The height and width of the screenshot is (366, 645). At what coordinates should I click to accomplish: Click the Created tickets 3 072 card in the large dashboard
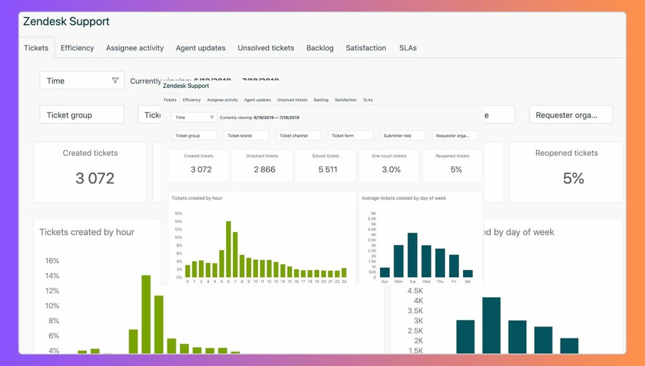tap(90, 172)
